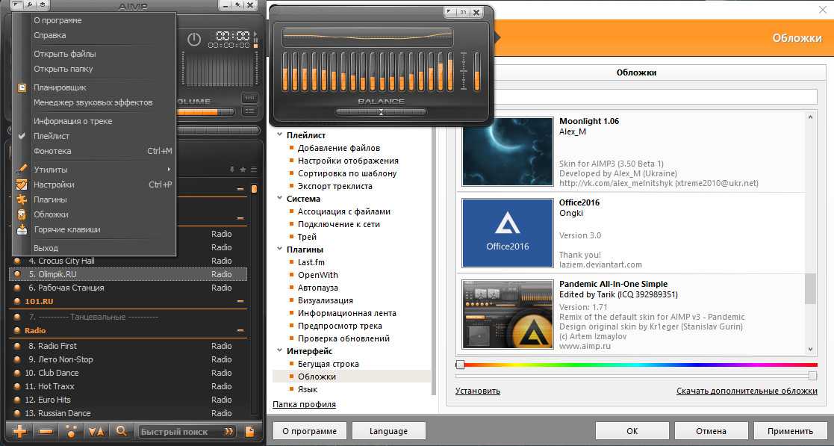Viewport: 834px width, 446px height.
Task: Collapse the Radio playlist group
Action: [x=240, y=330]
